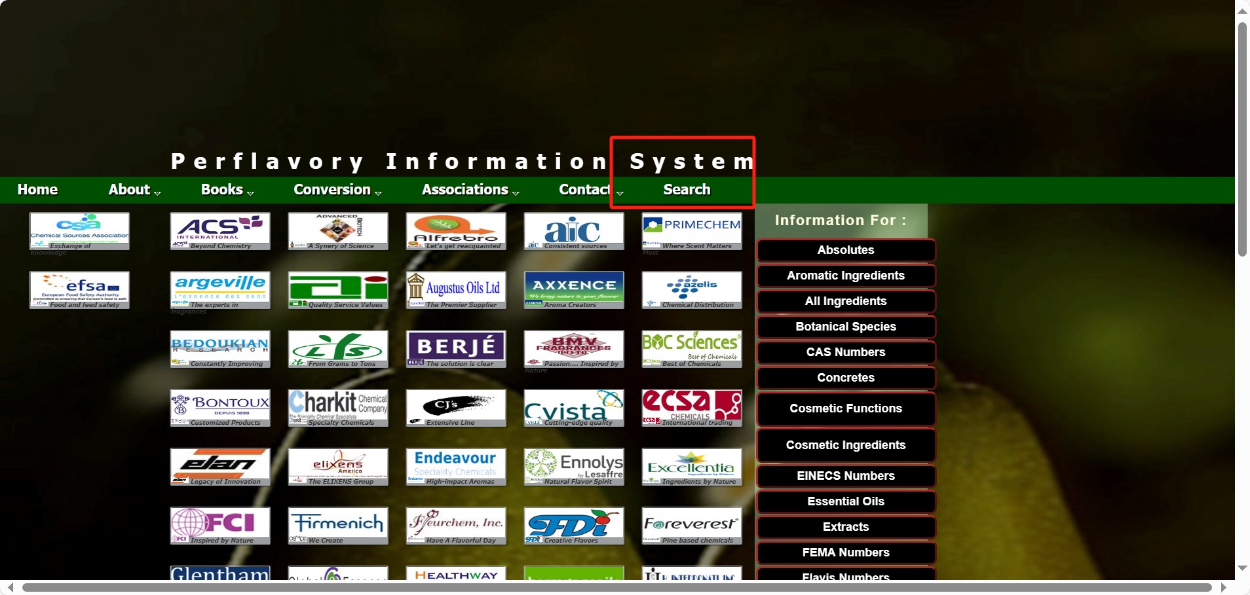This screenshot has width=1250, height=595.
Task: Click the Firmenich sponsor logo
Action: pyautogui.click(x=338, y=525)
